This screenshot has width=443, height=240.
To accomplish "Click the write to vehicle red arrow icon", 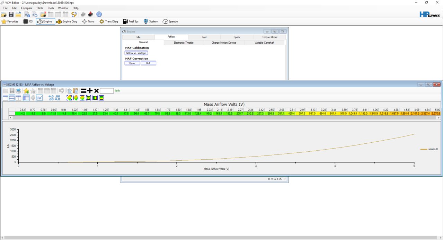I will 90,15.
